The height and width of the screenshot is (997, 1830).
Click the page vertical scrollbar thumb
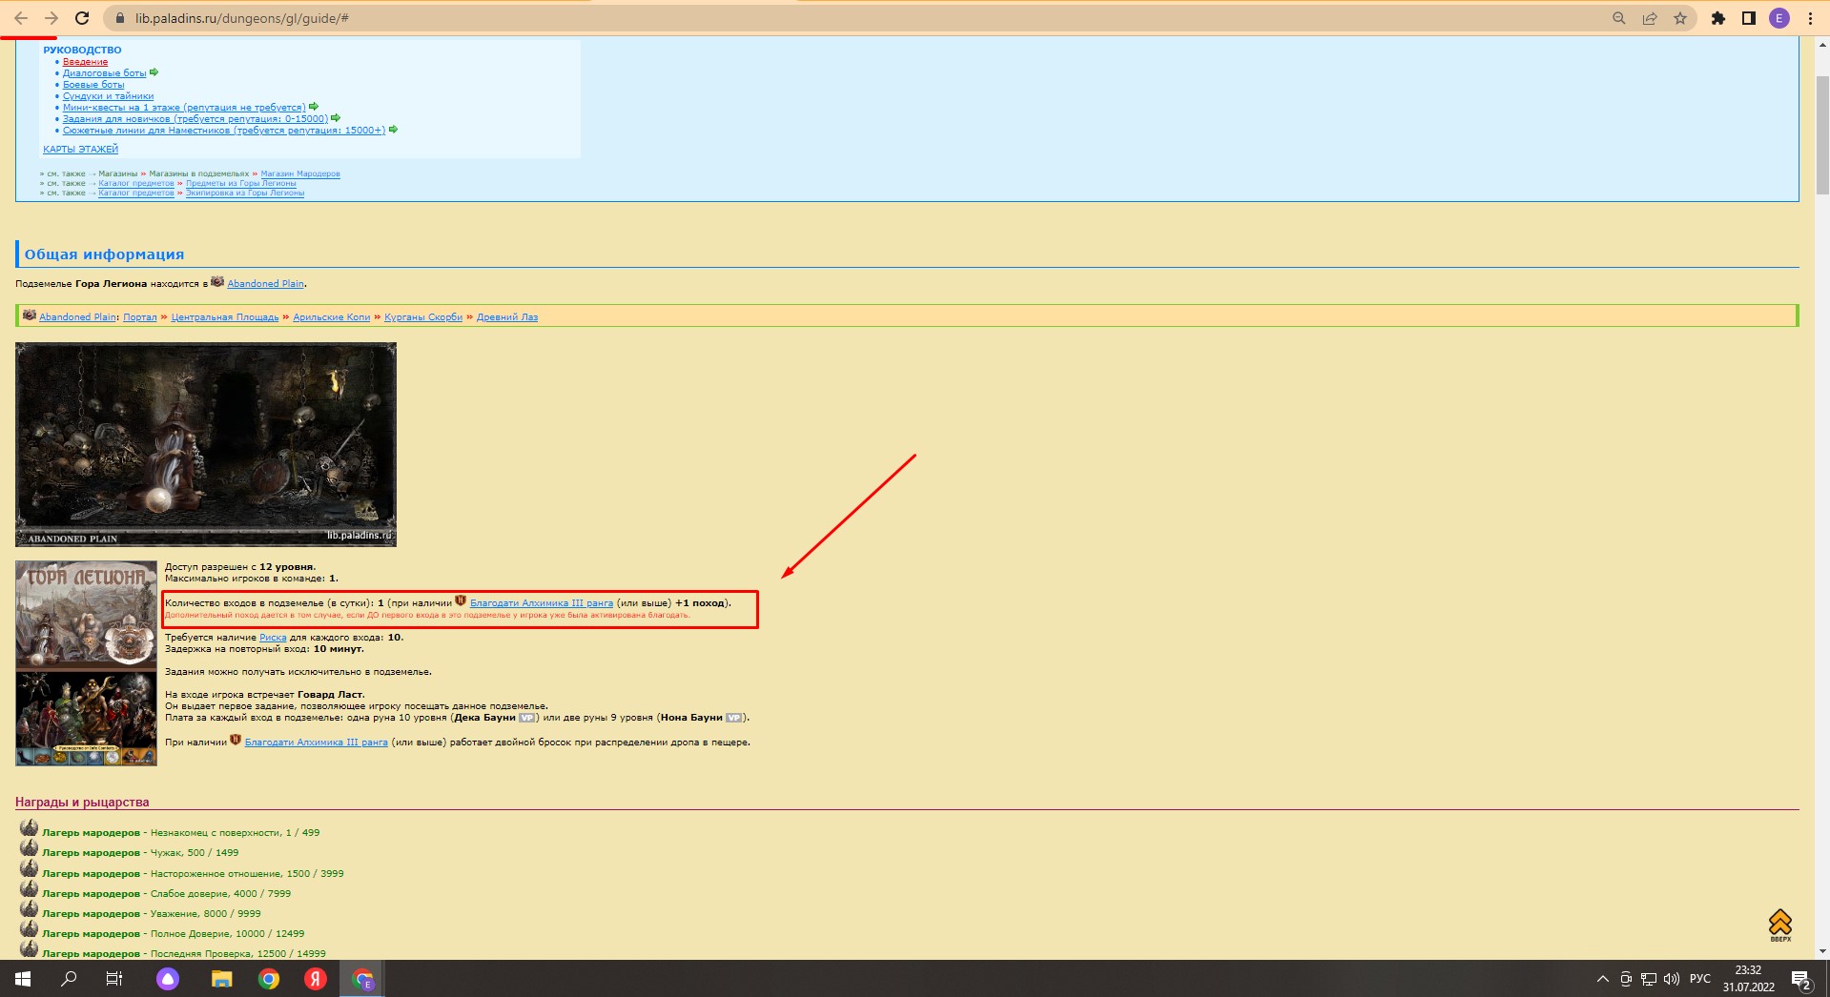(x=1822, y=133)
